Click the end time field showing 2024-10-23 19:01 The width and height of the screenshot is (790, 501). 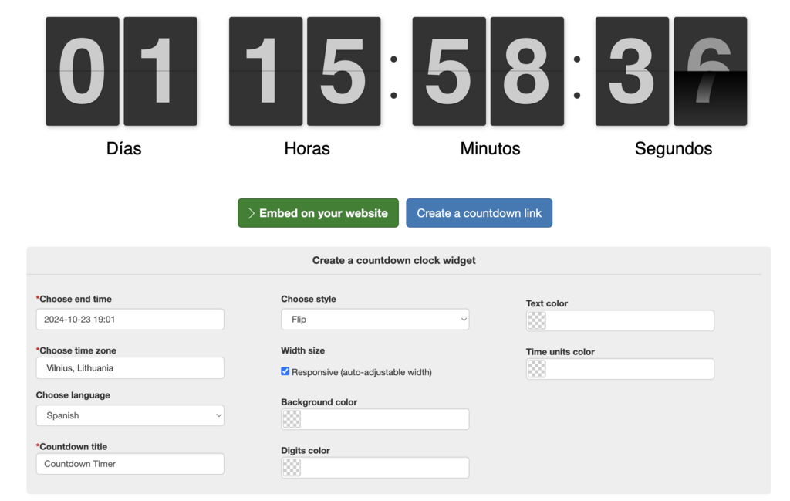click(130, 319)
